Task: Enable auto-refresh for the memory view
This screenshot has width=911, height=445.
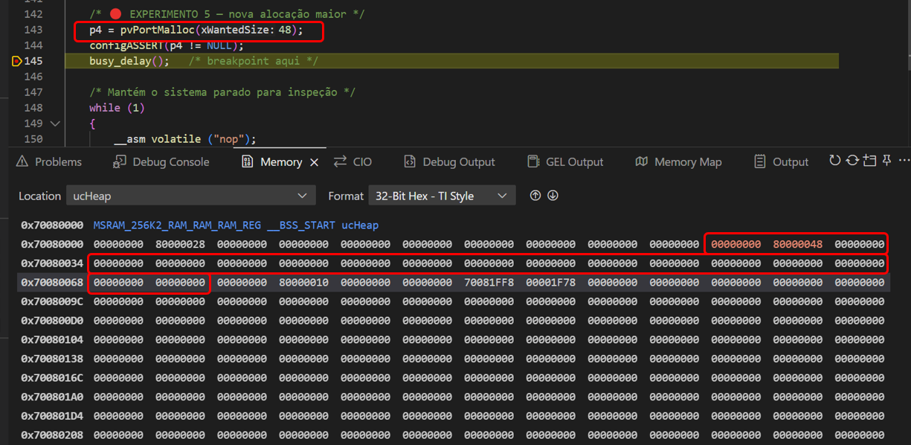Action: 853,160
